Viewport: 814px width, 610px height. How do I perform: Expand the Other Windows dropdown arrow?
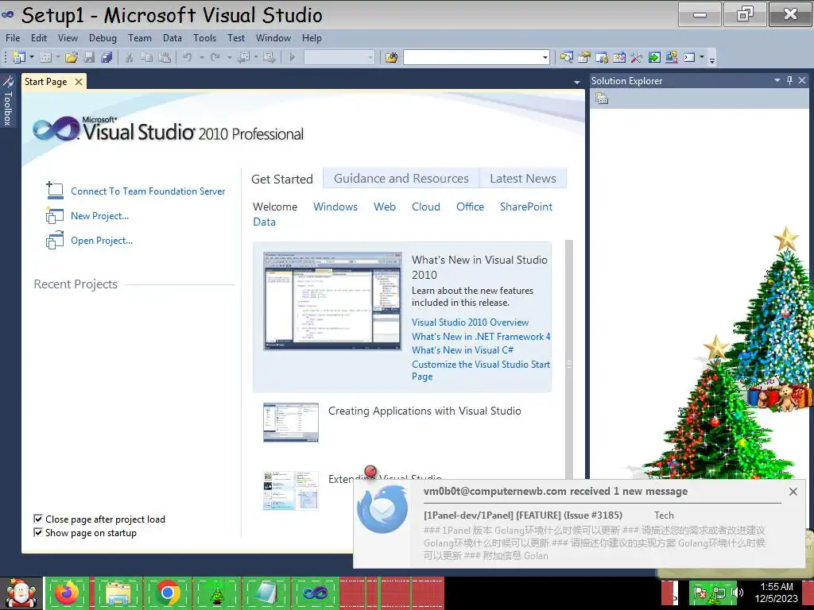(x=702, y=57)
